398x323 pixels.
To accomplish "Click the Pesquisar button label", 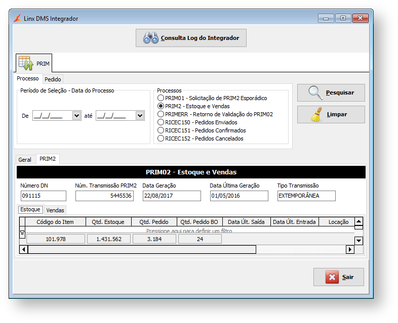I will (x=340, y=93).
